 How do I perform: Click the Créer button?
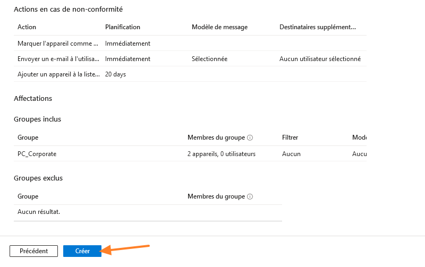pyautogui.click(x=82, y=251)
